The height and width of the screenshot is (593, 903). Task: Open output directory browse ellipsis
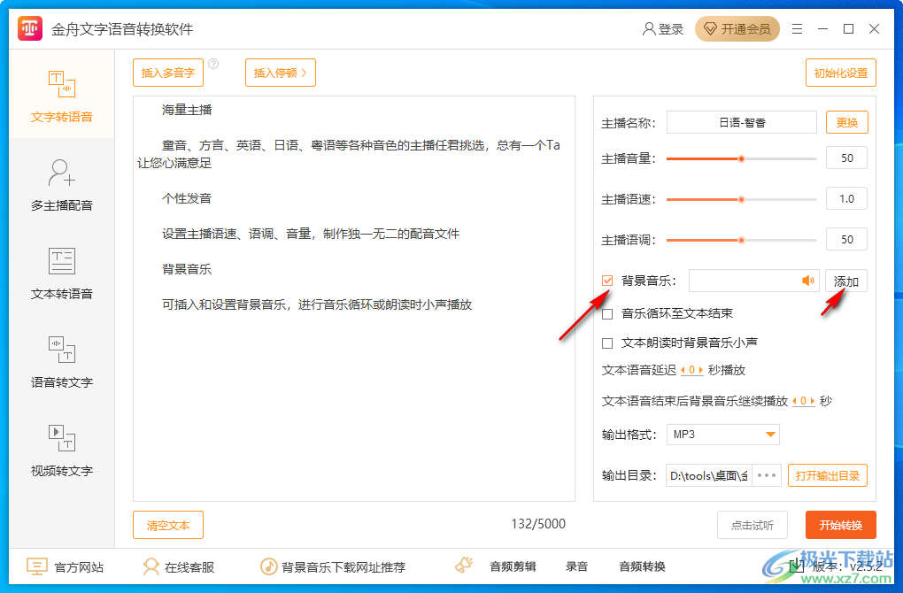click(765, 475)
